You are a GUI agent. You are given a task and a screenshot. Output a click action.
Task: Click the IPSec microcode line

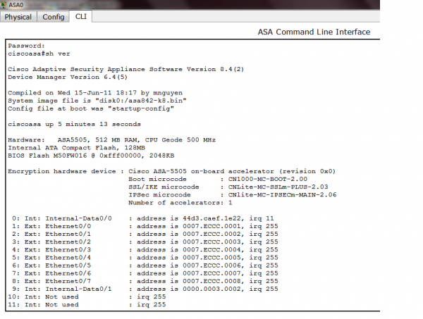[232, 195]
